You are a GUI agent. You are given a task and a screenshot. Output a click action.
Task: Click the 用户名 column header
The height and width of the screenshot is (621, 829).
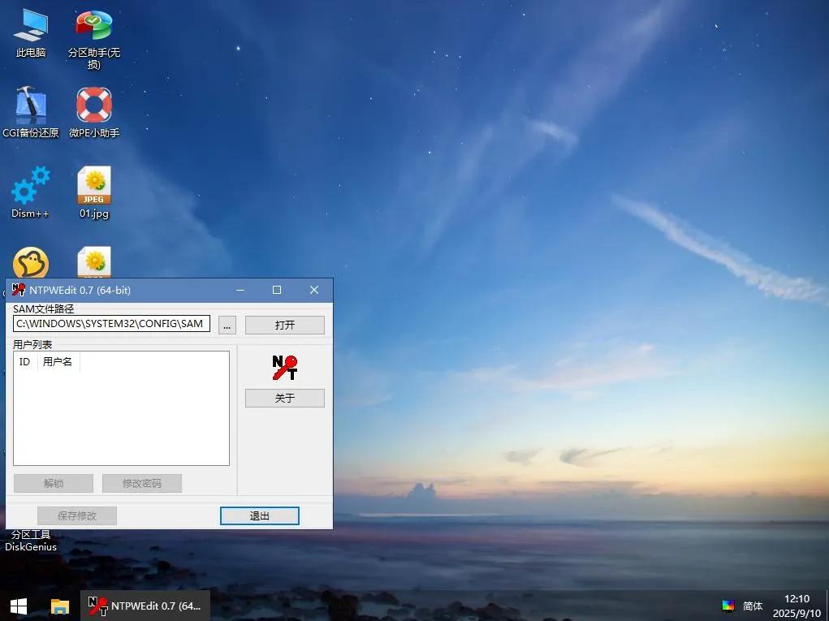point(58,362)
